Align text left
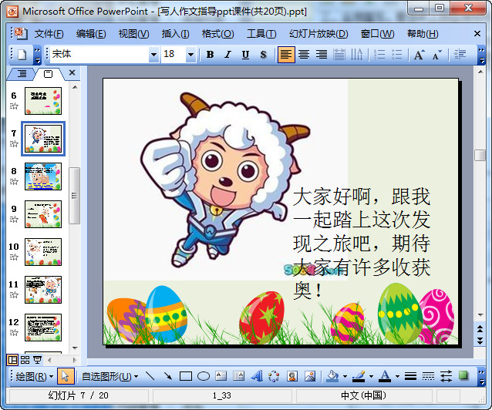The width and height of the screenshot is (492, 410). (x=286, y=55)
